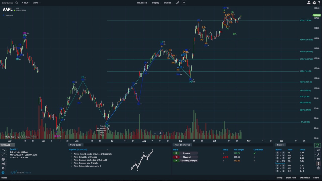Image resolution: width=322 pixels, height=181 pixels.
Task: Click the blue help circle icon
Action: (3, 173)
